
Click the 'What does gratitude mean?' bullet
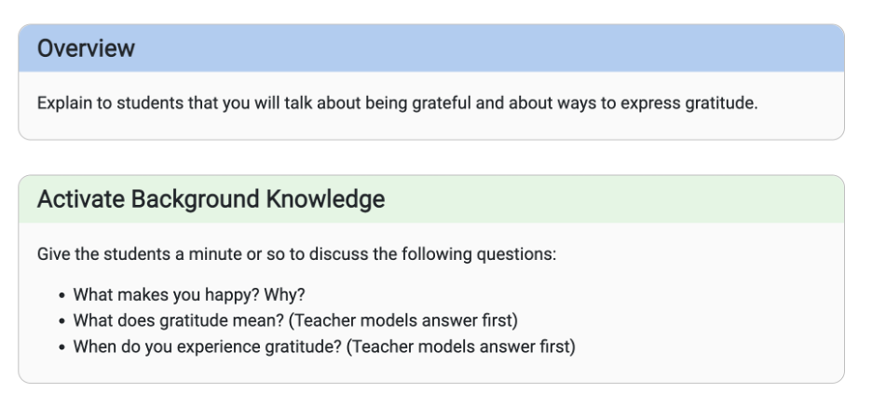295,320
